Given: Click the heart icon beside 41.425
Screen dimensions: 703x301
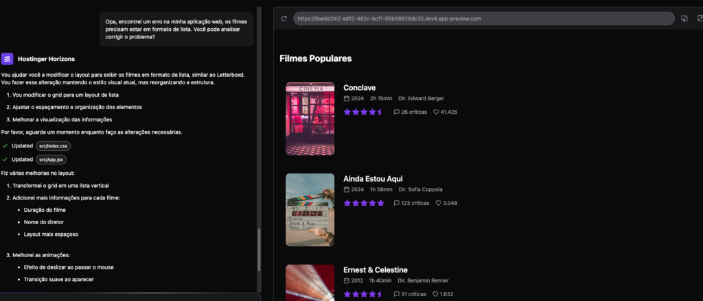Looking at the screenshot, I should (x=436, y=112).
